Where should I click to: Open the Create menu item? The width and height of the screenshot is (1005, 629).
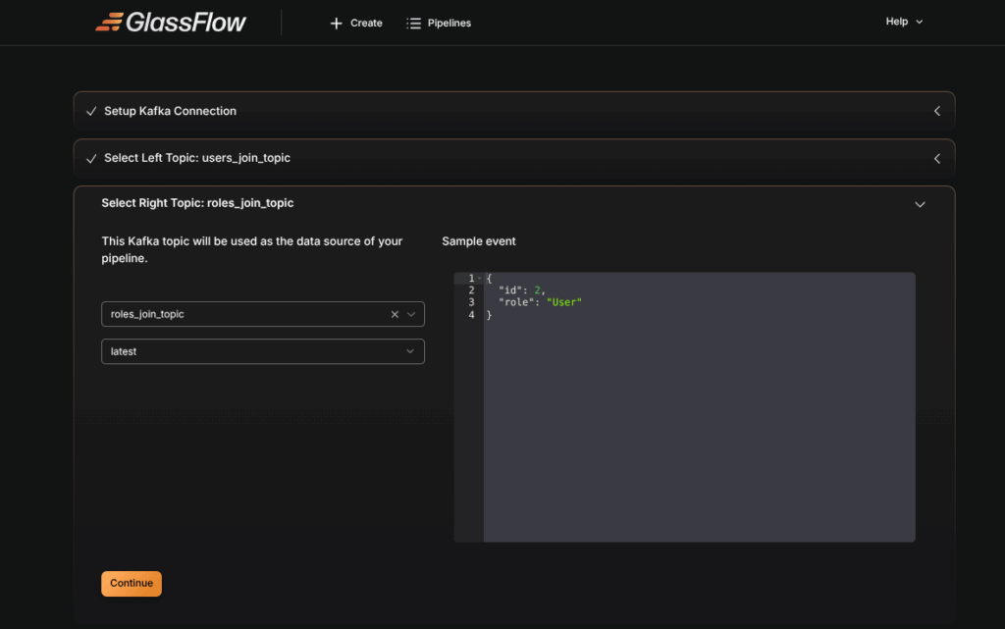366,23
